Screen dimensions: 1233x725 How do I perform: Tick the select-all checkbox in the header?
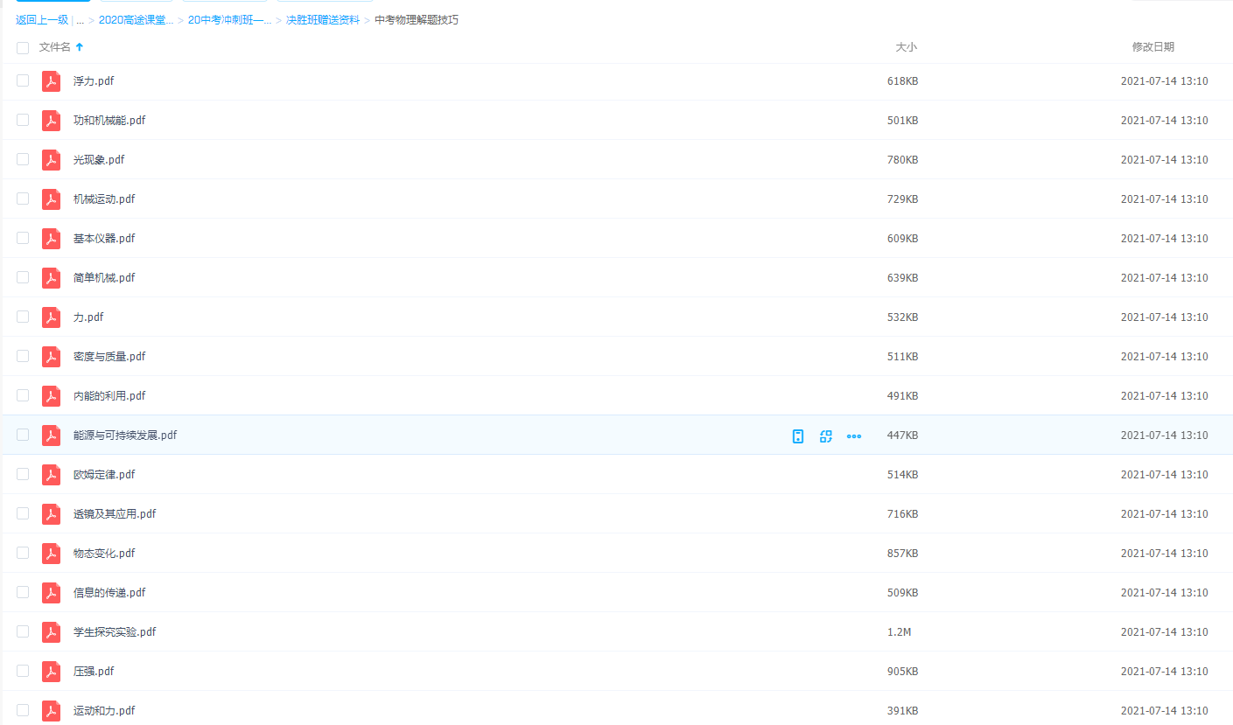(23, 47)
